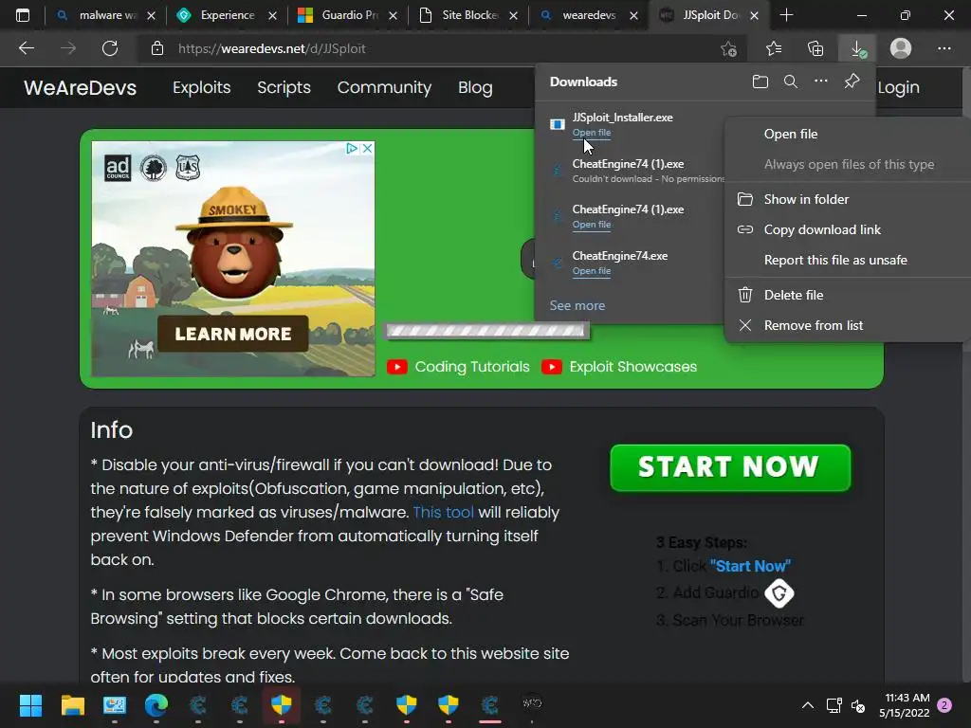Open the Blog link
Viewport: 971px width, 728px height.
pyautogui.click(x=475, y=87)
